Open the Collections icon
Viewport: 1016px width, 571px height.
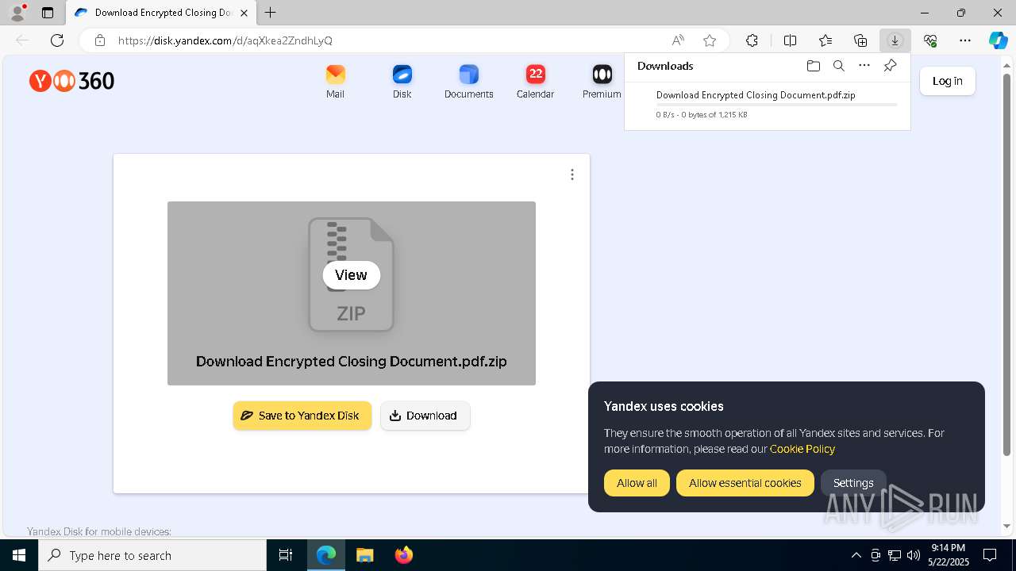coord(860,40)
